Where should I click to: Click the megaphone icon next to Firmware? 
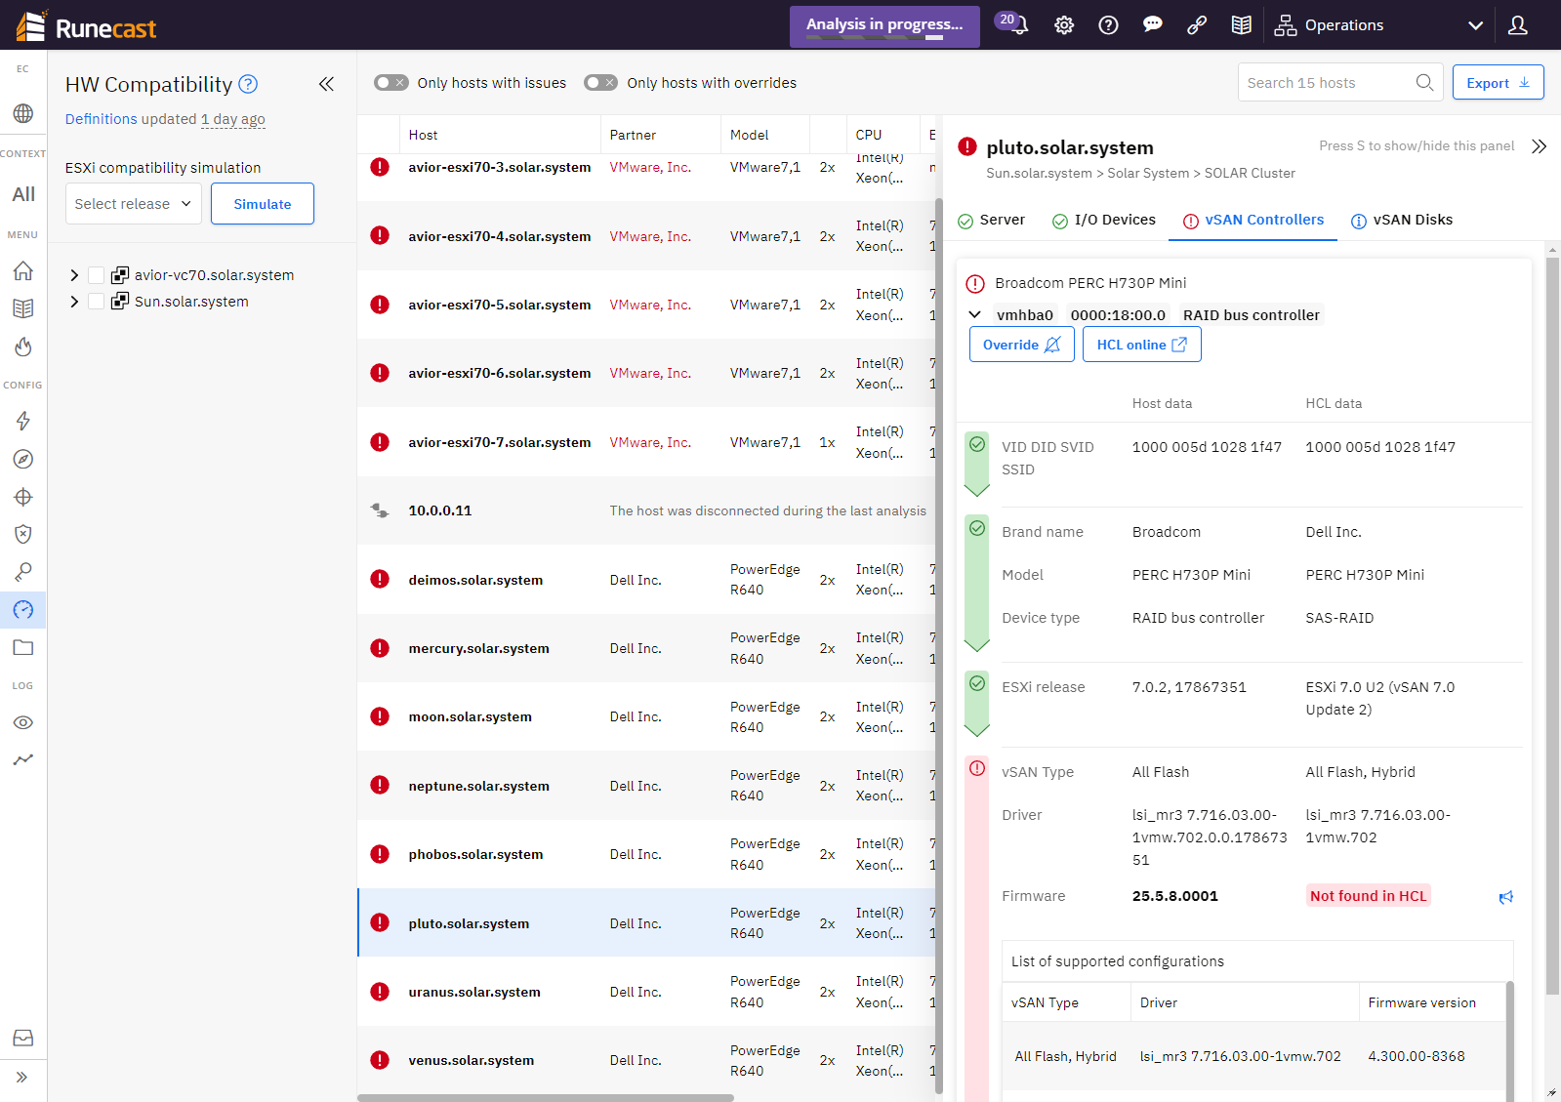tap(1506, 897)
